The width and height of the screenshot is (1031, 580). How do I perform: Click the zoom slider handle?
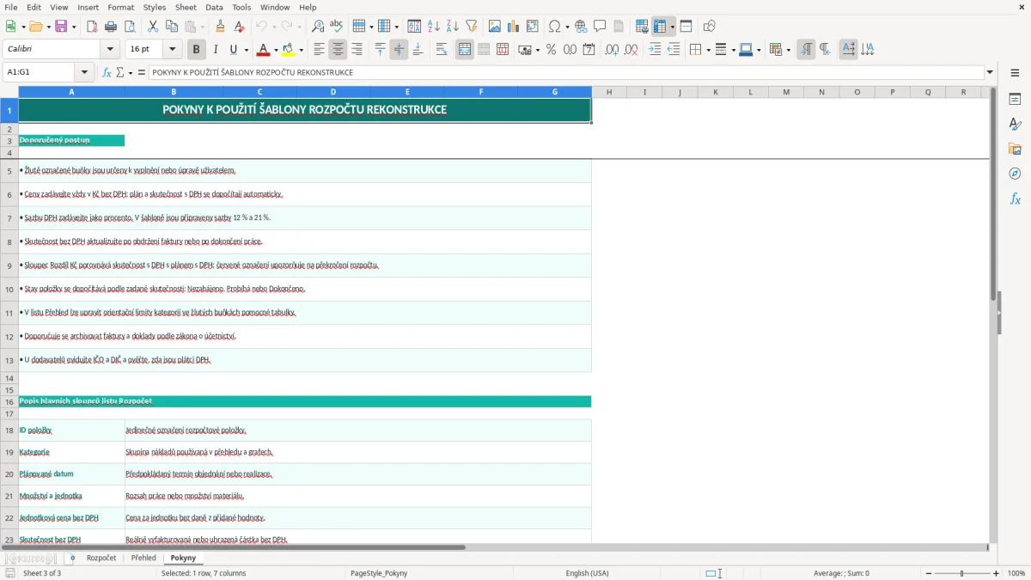[x=961, y=573]
